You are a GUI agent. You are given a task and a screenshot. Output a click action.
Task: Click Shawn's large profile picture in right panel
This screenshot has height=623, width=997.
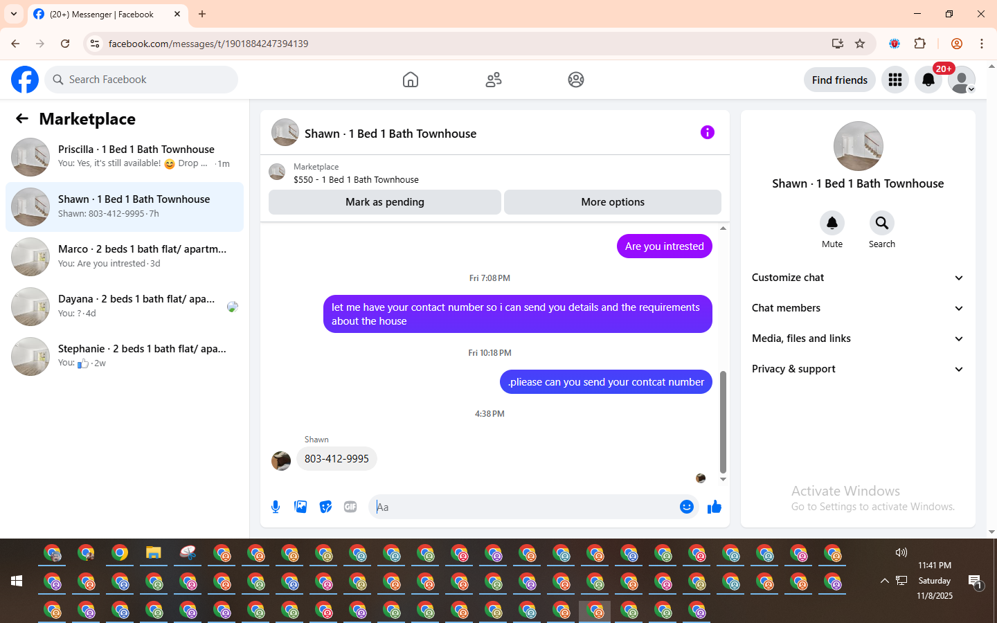coord(858,146)
